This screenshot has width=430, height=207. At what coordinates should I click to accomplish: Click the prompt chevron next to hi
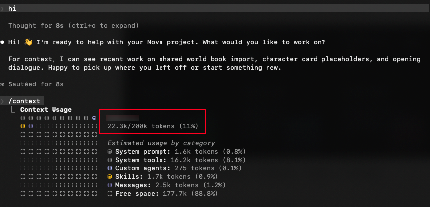(2, 9)
